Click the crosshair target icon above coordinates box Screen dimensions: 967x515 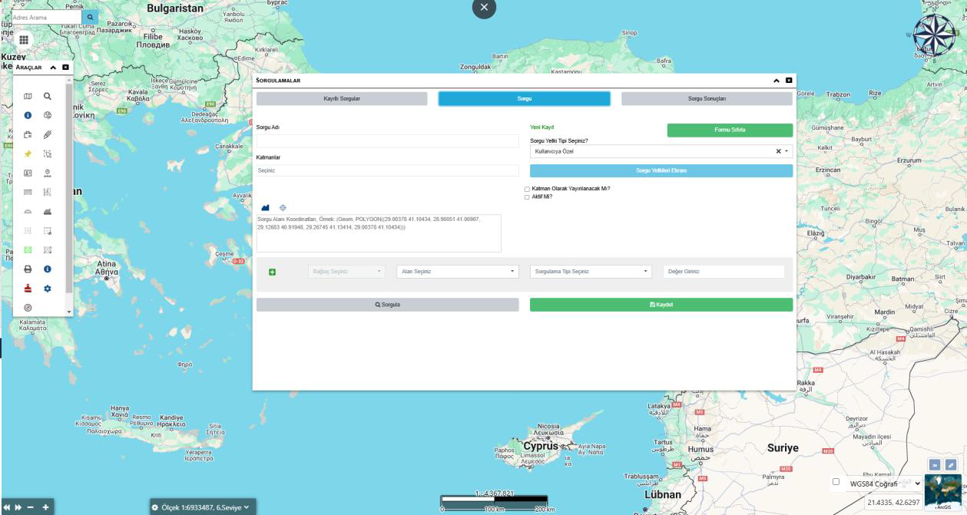tap(283, 207)
